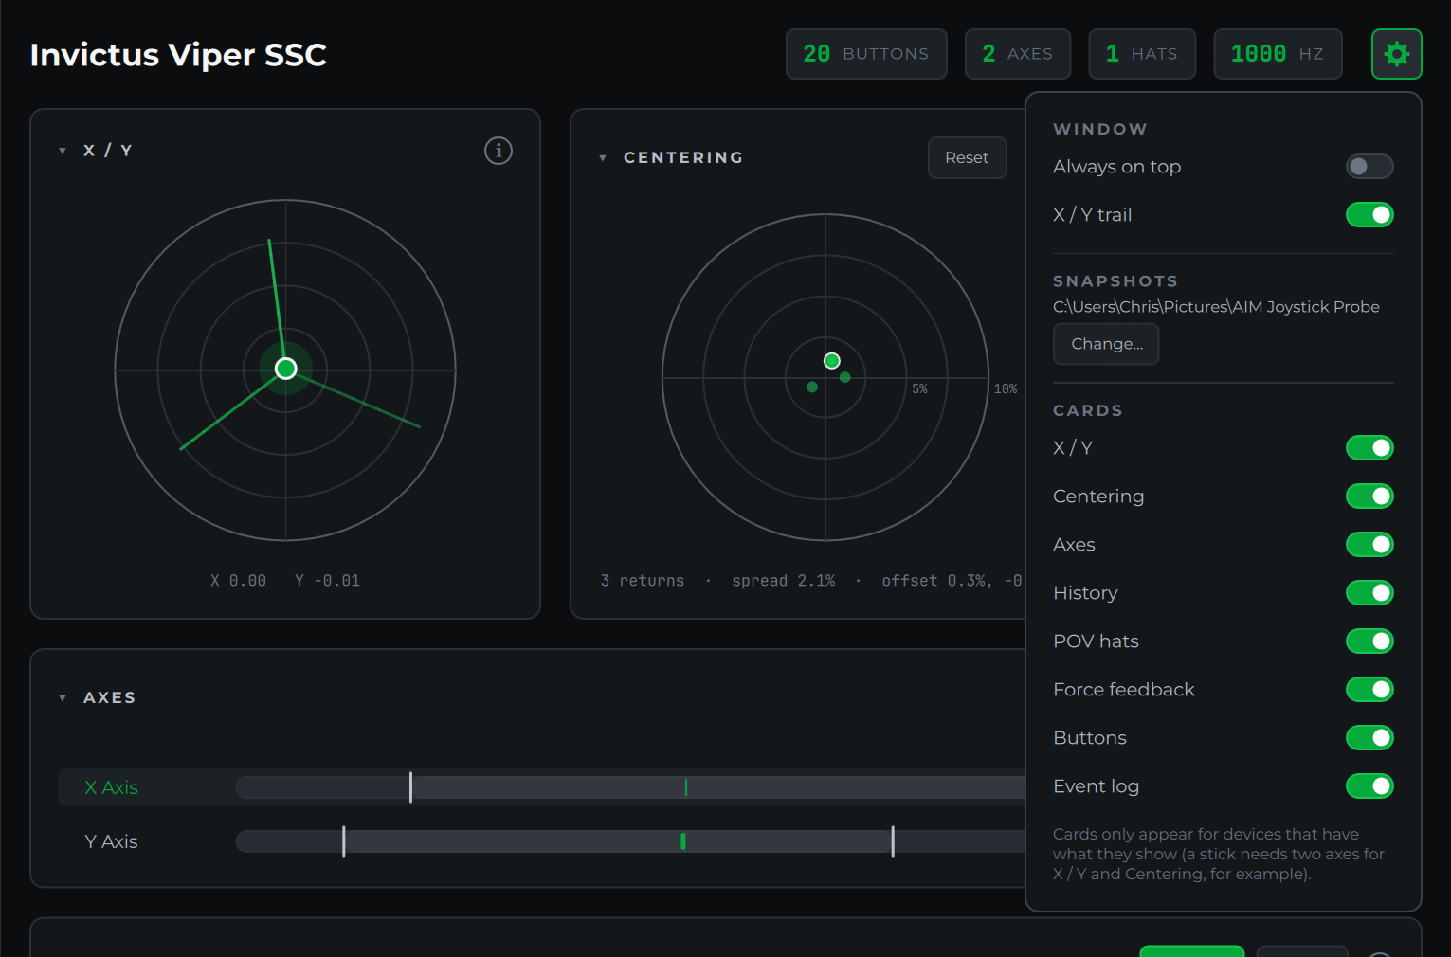Disable the X / Y trail switch
1451x957 pixels.
tap(1369, 215)
